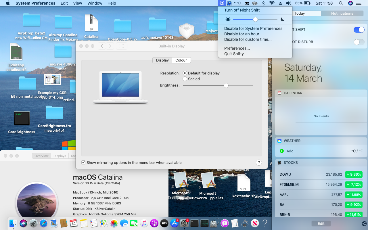Open App Store in the Dock

click(174, 223)
